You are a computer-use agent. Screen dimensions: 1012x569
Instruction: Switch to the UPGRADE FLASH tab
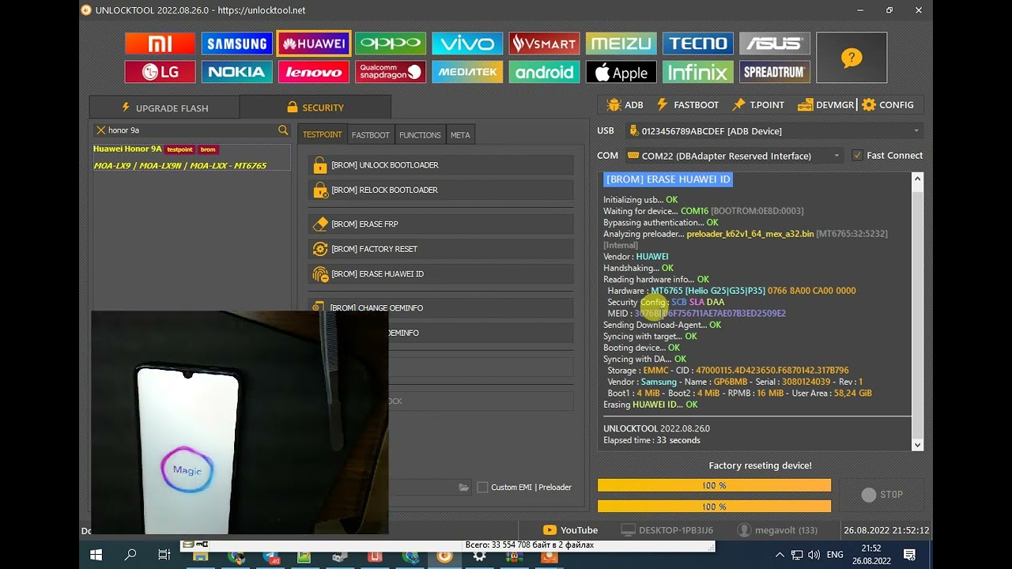(164, 107)
